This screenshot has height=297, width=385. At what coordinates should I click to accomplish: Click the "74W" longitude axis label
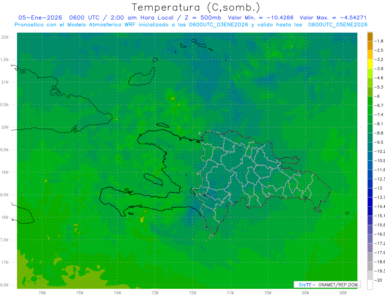coord(117,293)
